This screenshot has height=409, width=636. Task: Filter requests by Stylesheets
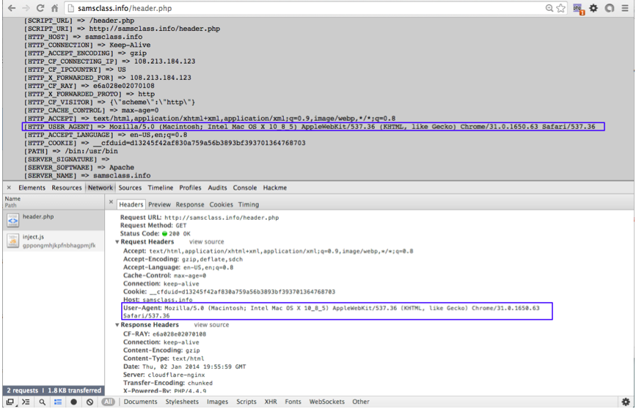(x=182, y=402)
